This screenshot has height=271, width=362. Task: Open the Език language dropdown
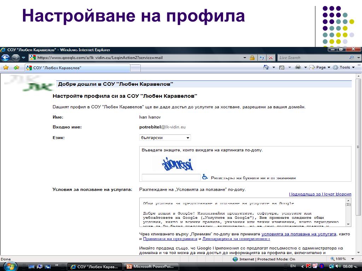pyautogui.click(x=165, y=138)
